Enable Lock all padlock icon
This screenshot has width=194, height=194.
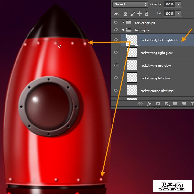pos(147,14)
